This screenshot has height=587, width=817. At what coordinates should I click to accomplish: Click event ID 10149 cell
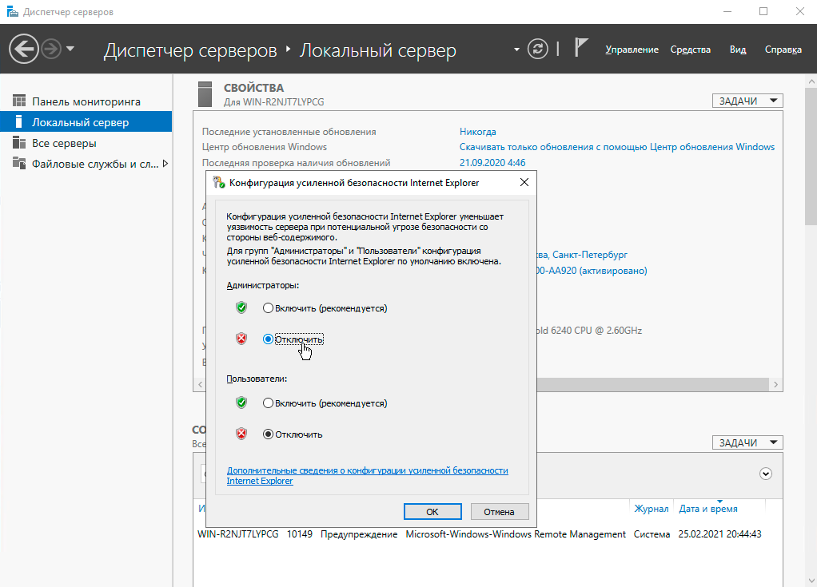300,534
